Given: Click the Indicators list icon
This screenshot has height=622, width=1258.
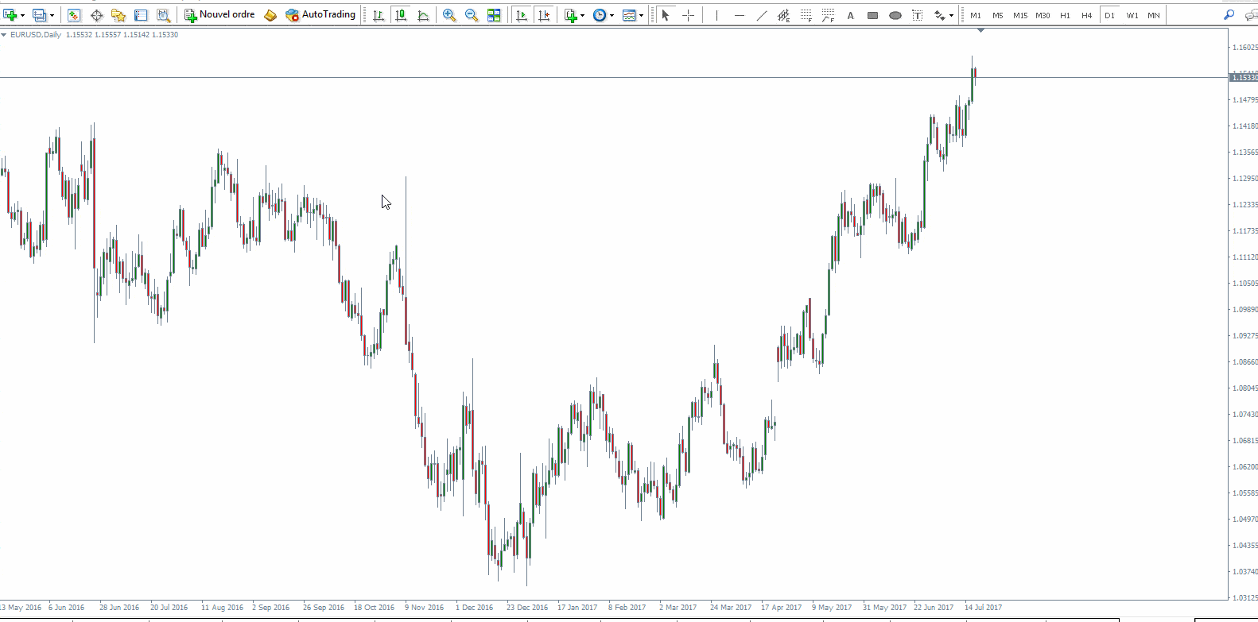Looking at the screenshot, I should (570, 15).
